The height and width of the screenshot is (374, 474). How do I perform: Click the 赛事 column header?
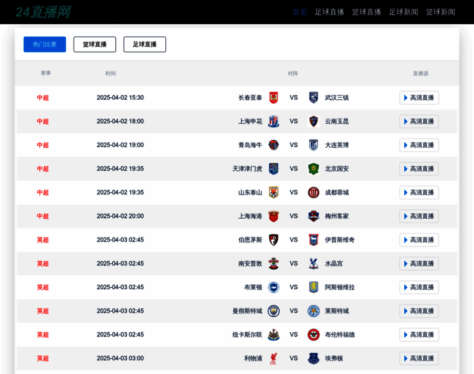[x=46, y=73]
